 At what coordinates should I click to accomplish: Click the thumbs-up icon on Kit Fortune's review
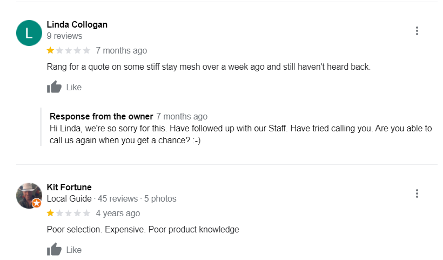coord(54,250)
